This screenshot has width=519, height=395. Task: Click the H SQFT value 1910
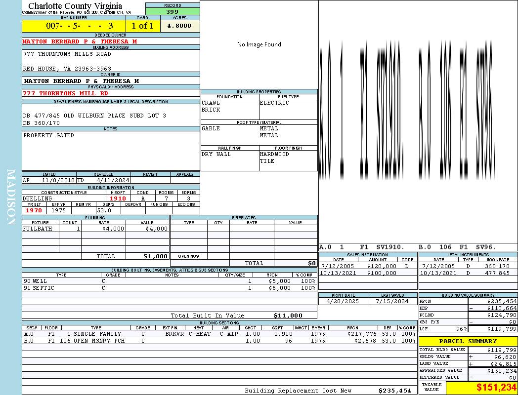click(x=118, y=198)
